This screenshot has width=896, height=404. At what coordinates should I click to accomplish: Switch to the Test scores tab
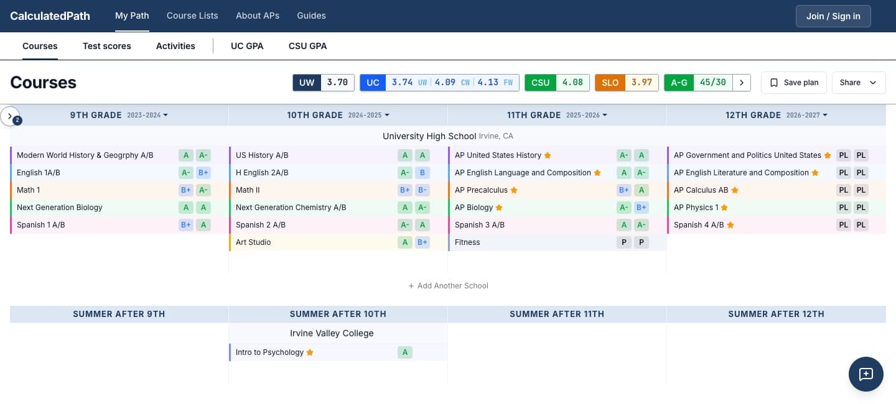[107, 46]
